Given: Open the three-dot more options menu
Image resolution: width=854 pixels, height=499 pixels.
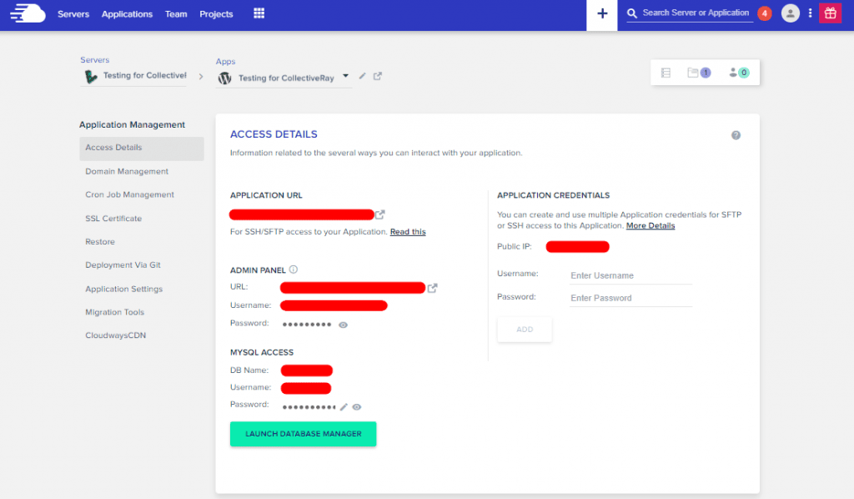Looking at the screenshot, I should coord(810,13).
